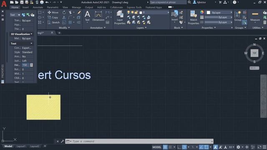This screenshot has width=267, height=150.
Task: Toggle polar tracking in status bar
Action: (x=184, y=147)
